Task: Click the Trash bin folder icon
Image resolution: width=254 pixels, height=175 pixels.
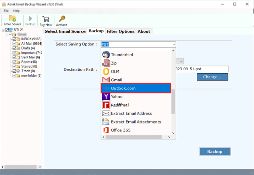Action: tap(18, 71)
